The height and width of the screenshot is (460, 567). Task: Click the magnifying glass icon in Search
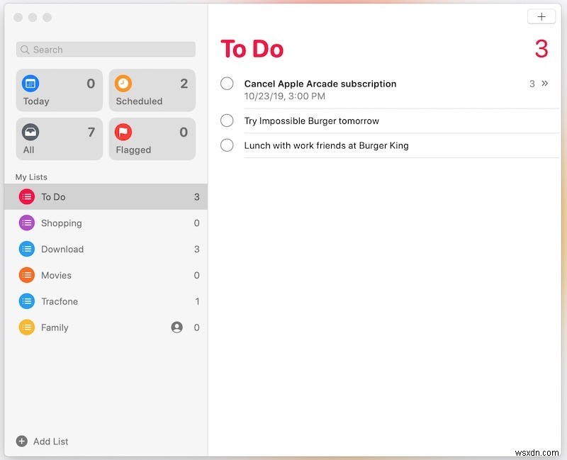pos(25,50)
